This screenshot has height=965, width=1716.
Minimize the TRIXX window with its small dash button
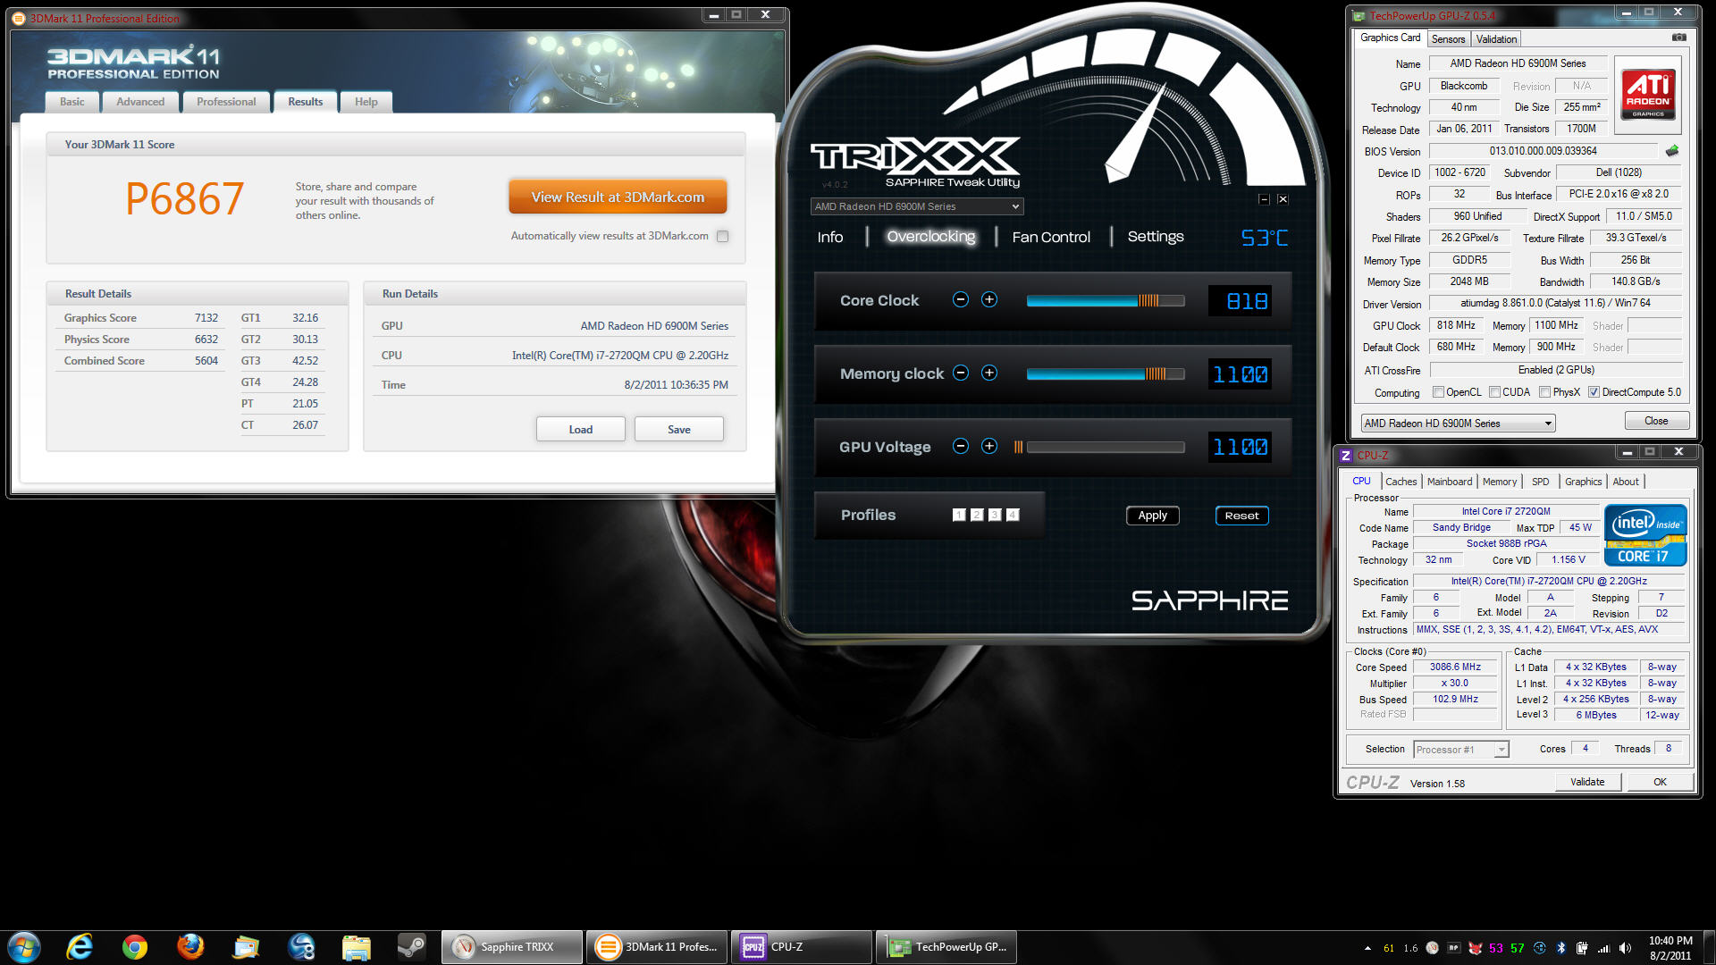point(1264,199)
